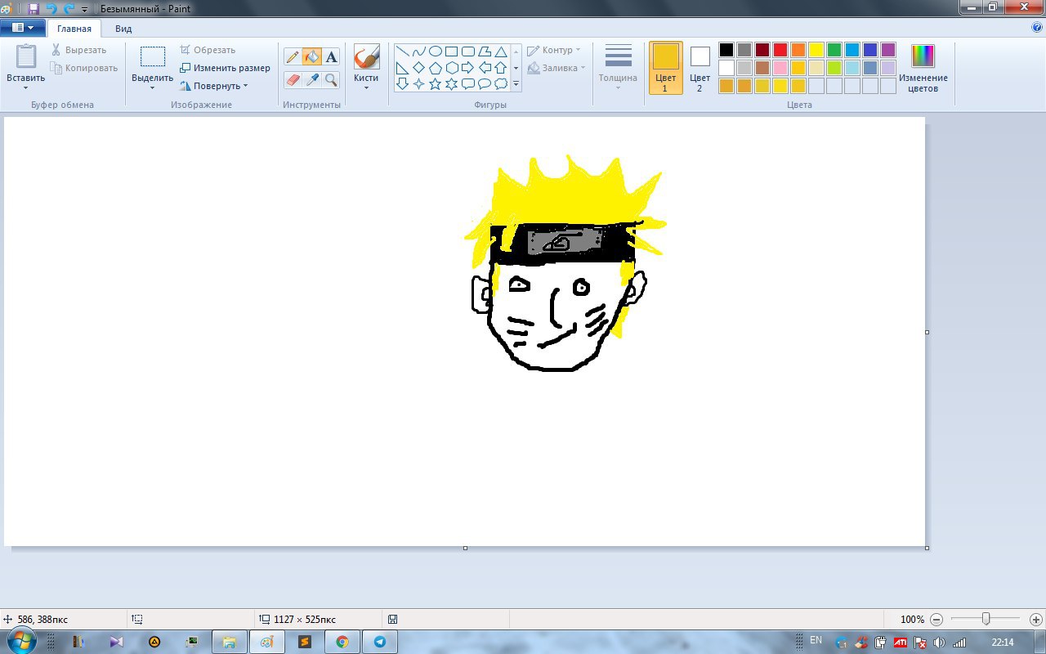Choose the down arrow shape

point(402,83)
